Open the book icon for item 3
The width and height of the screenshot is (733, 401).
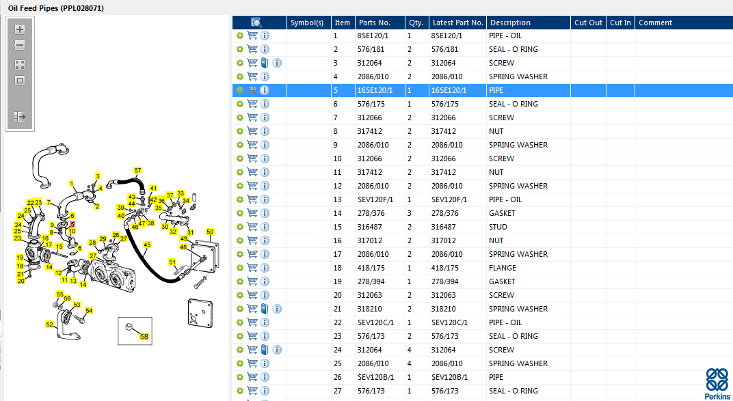(x=265, y=63)
